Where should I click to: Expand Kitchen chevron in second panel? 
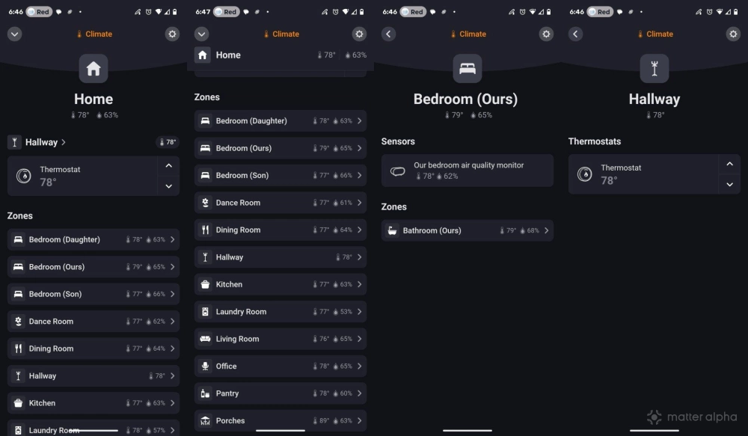click(x=359, y=284)
